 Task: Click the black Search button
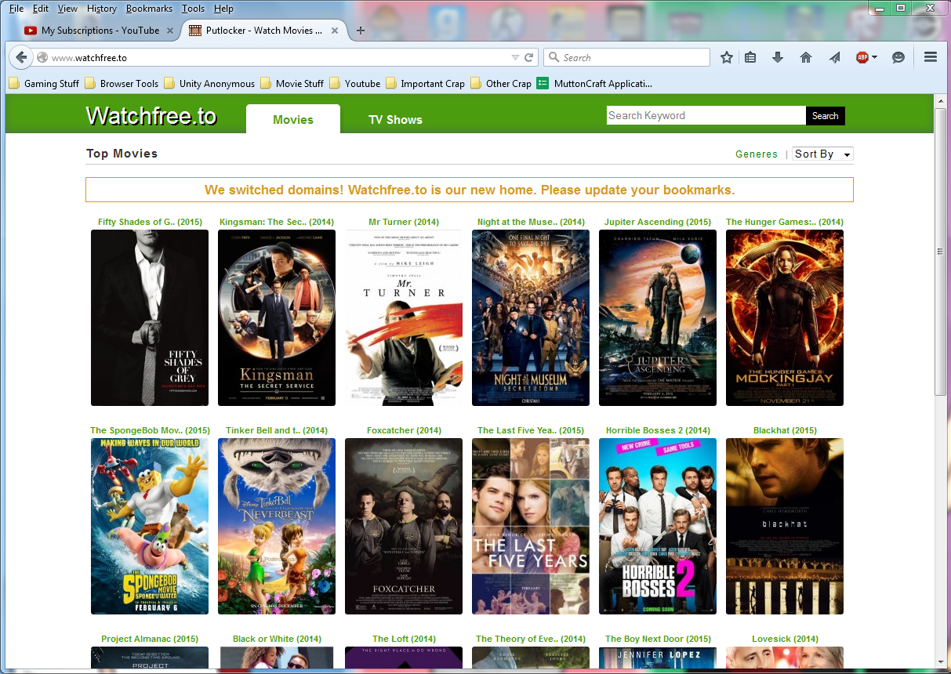[826, 116]
